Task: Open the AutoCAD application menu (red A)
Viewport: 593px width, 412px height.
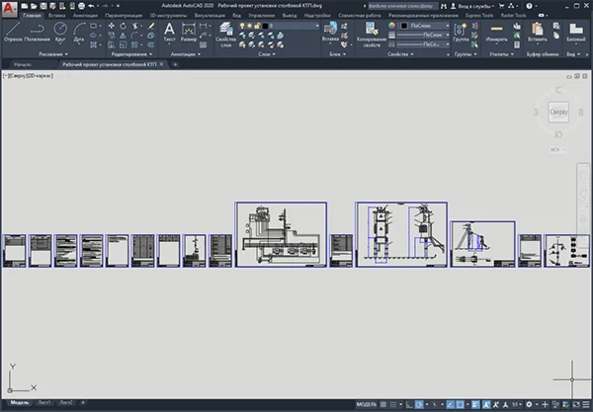Action: [x=10, y=9]
